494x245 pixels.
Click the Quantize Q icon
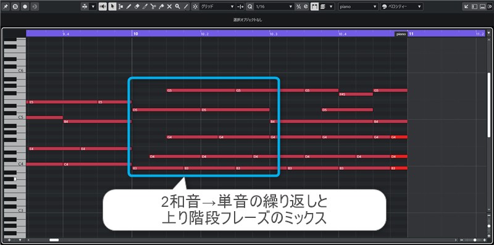coord(250,7)
